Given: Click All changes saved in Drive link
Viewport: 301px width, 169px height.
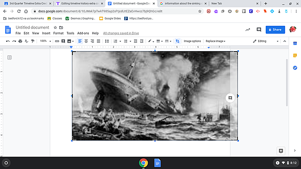Looking at the screenshot, I should tap(121, 33).
